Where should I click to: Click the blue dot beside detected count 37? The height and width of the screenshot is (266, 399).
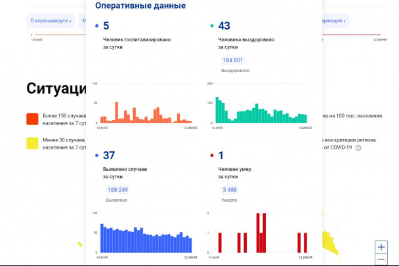pos(97,155)
